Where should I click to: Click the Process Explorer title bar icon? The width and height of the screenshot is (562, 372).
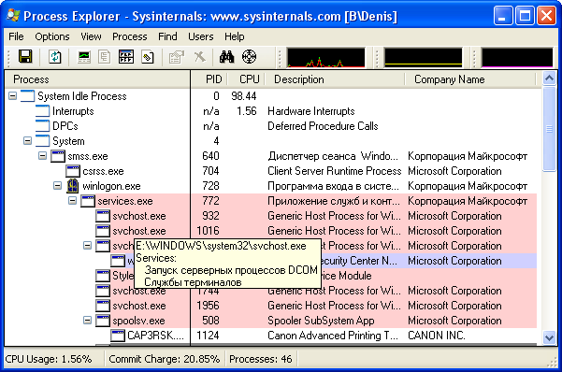(x=13, y=16)
